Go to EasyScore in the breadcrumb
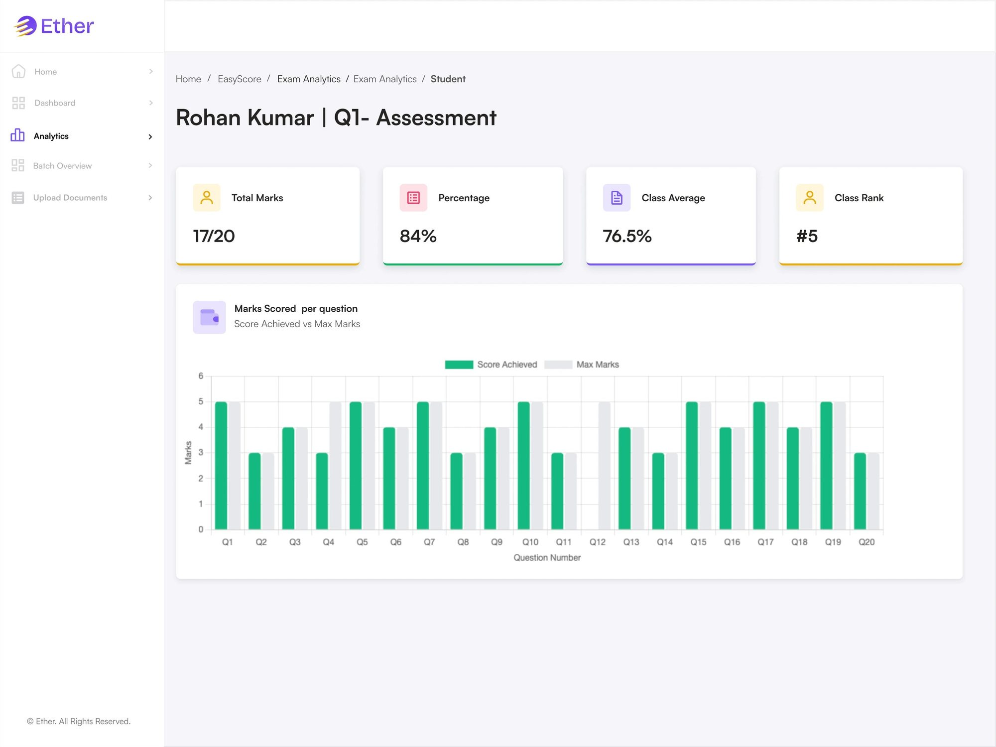996x747 pixels. tap(240, 79)
